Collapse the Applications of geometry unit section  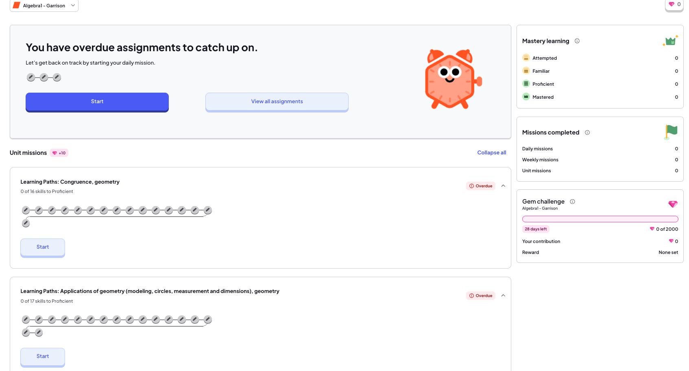503,295
